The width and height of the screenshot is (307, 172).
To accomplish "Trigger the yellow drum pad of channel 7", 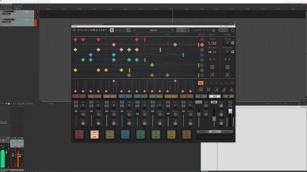I will coord(171,135).
